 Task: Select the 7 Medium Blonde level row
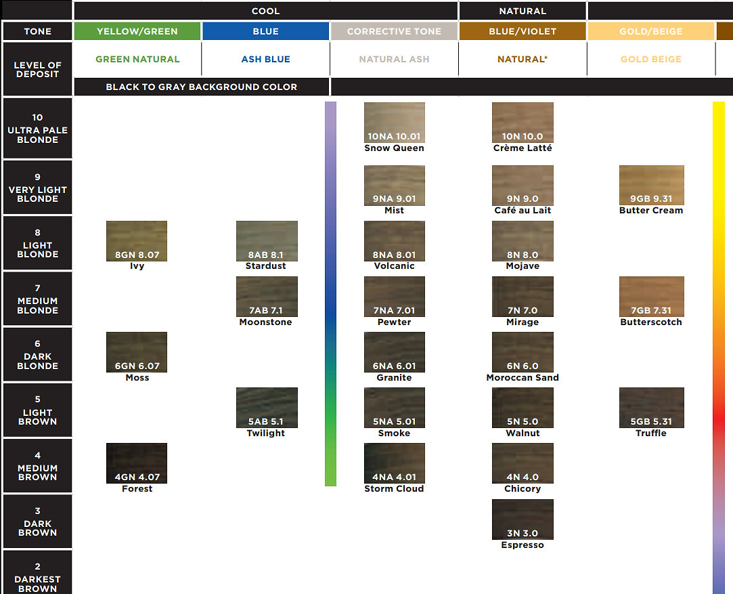pyautogui.click(x=38, y=299)
